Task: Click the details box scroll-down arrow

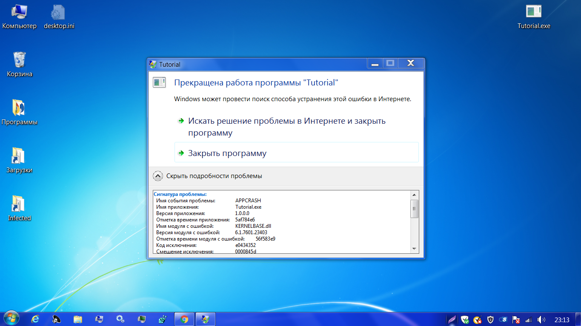Action: (x=414, y=248)
